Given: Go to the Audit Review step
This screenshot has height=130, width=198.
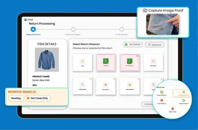Looking at the screenshot, I should click(121, 30).
